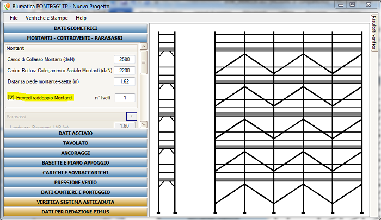Click the Distanza piede montante-saetta field
The image size is (381, 220).
(125, 81)
